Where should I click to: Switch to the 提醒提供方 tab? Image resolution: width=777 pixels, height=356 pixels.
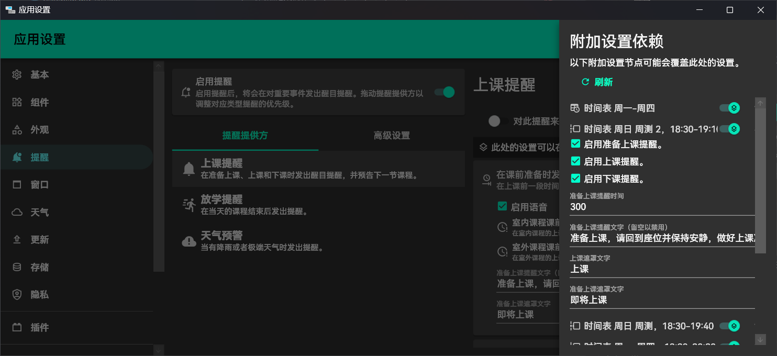[245, 136]
